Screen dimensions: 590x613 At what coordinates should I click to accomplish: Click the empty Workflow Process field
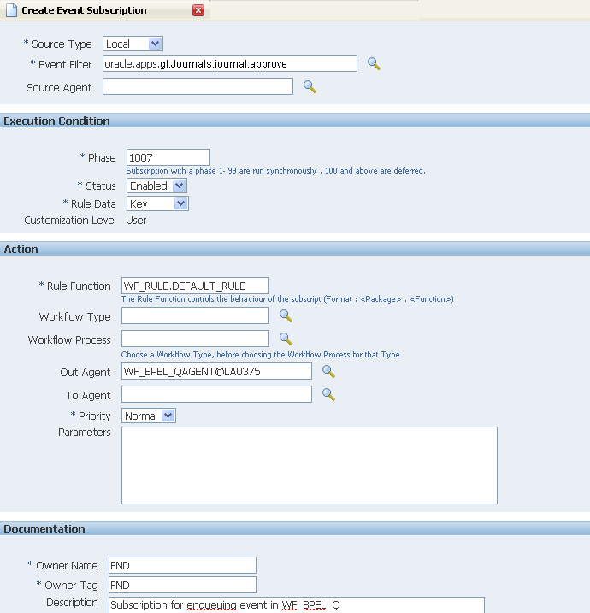[195, 339]
